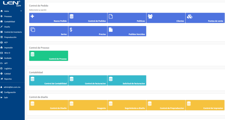Open the Control de facturacion tile
The width and height of the screenshot is (225, 120).
(x=88, y=80)
